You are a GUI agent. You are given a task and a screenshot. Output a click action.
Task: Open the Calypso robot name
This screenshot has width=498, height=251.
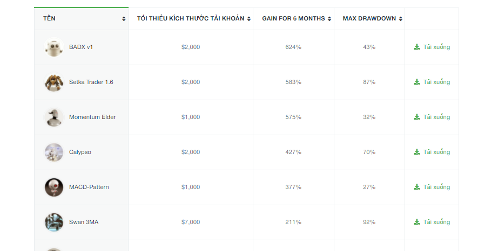80,152
